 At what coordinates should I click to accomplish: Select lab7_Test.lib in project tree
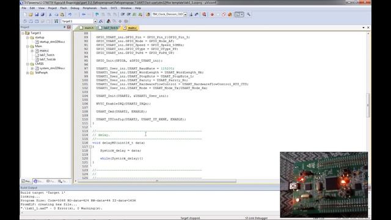48,59
